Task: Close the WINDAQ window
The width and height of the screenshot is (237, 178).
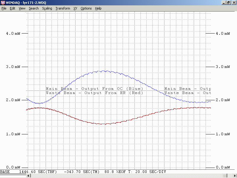Action: click(233, 3)
